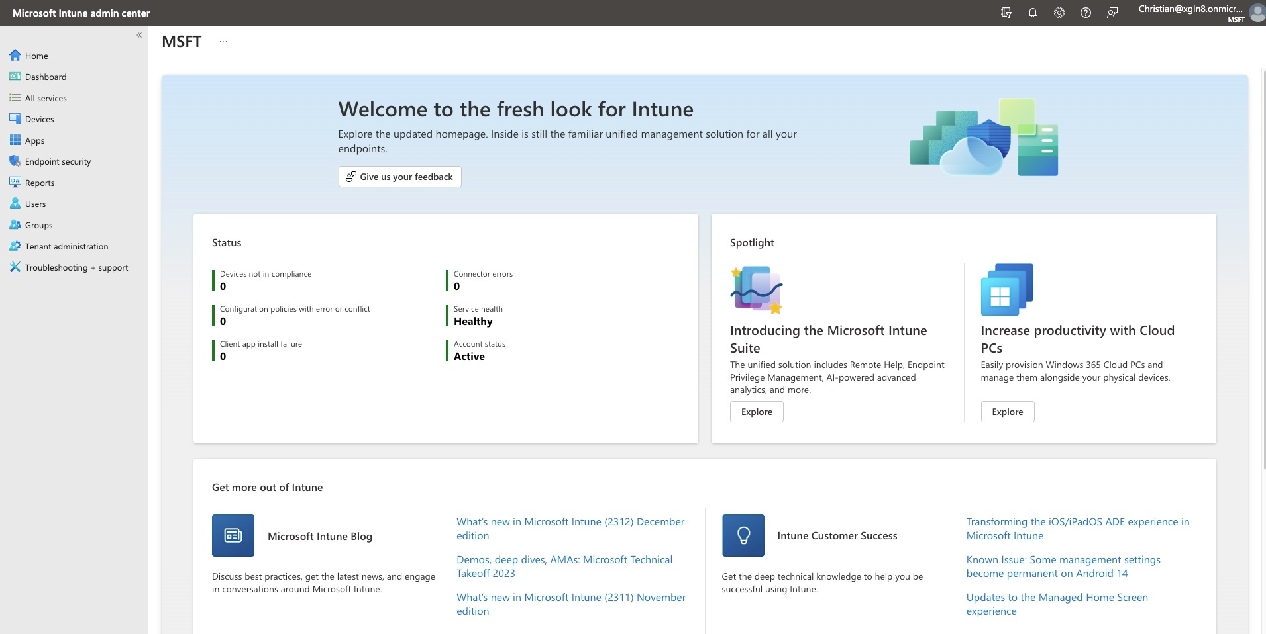The width and height of the screenshot is (1266, 634).
Task: Open Troubleshooting + support menu item
Action: (77, 267)
